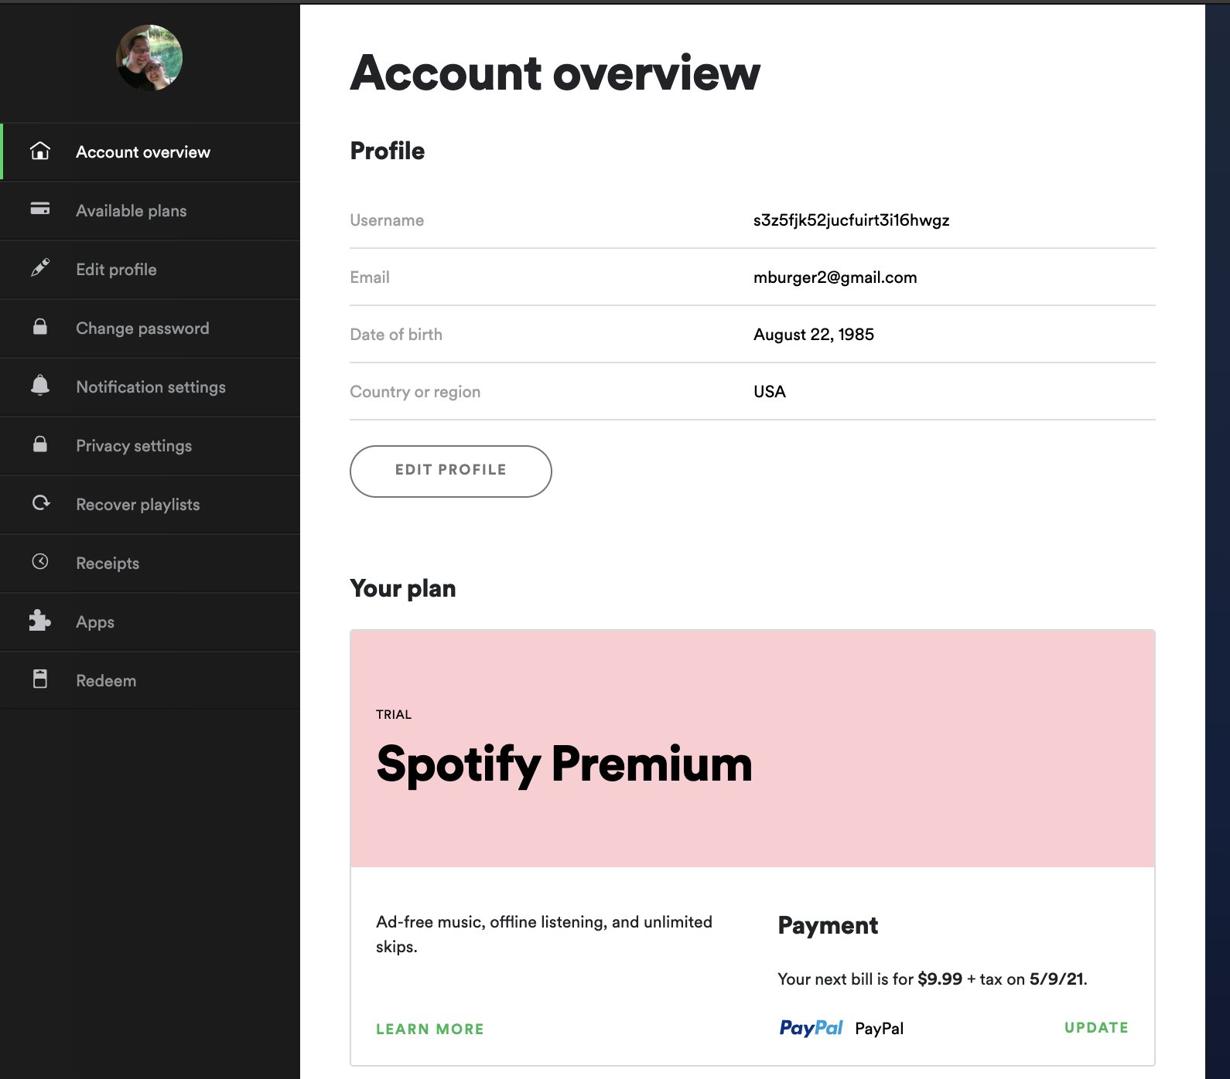The height and width of the screenshot is (1079, 1230).
Task: Click the Redeem card icon in sidebar
Action: [x=40, y=679]
